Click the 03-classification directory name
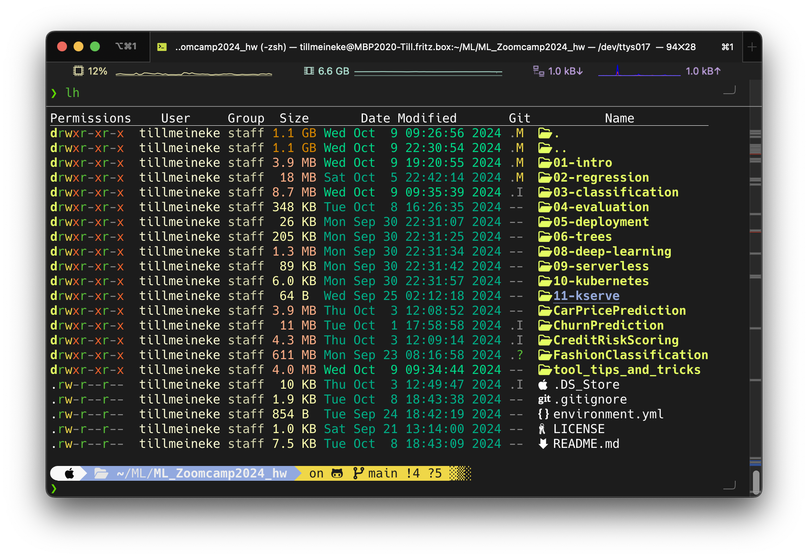 coord(616,193)
